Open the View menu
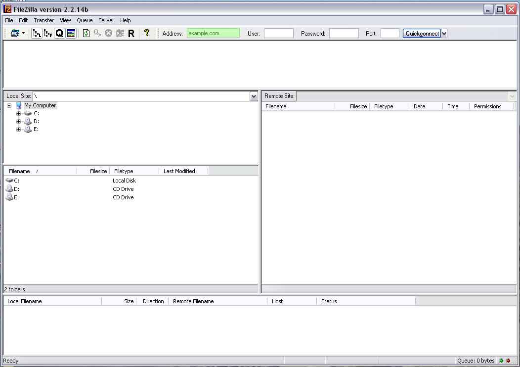Image resolution: width=520 pixels, height=367 pixels. (x=65, y=20)
